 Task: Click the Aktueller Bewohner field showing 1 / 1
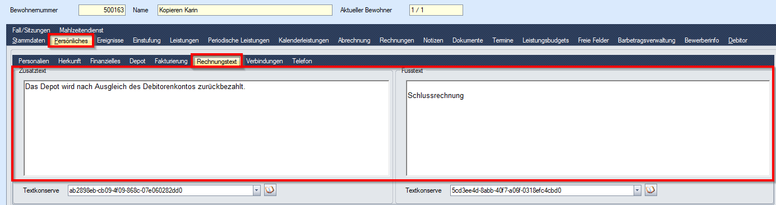[x=436, y=10]
